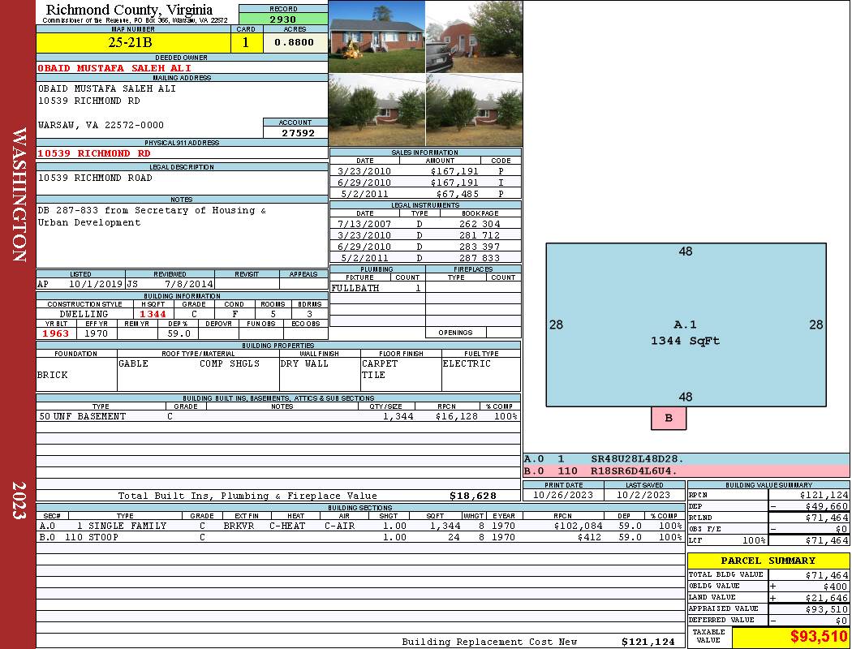The width and height of the screenshot is (852, 649).
Task: Click sketch code SR48U28L48D28
Action: click(x=637, y=459)
